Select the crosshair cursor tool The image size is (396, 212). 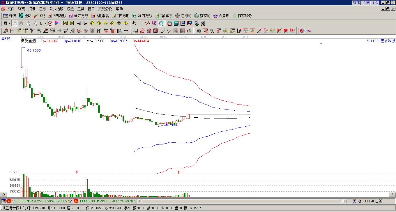141,23
